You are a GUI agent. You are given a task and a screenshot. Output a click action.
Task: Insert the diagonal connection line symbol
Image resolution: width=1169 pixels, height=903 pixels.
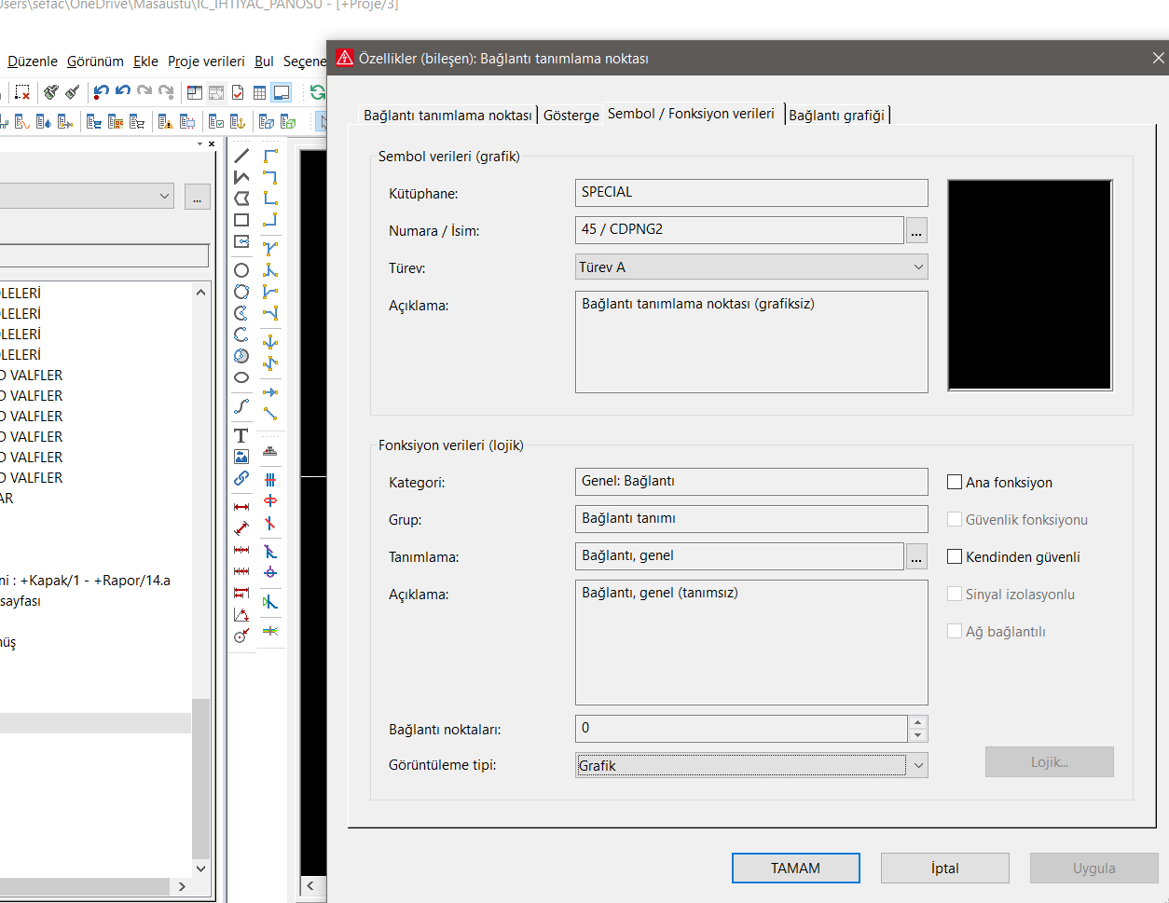tap(270, 414)
